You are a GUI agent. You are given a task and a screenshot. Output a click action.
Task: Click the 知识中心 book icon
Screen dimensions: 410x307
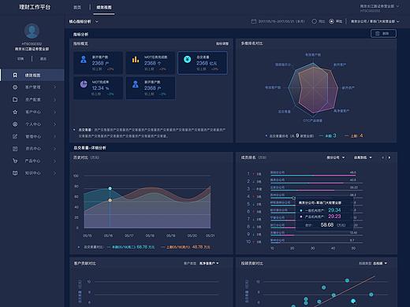(15, 173)
